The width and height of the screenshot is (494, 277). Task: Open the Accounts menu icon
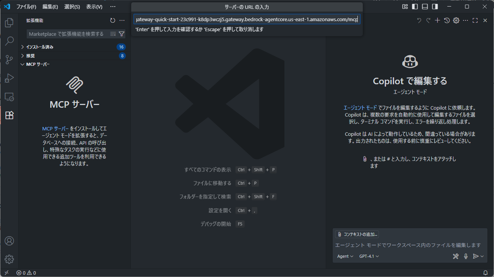coord(9,241)
